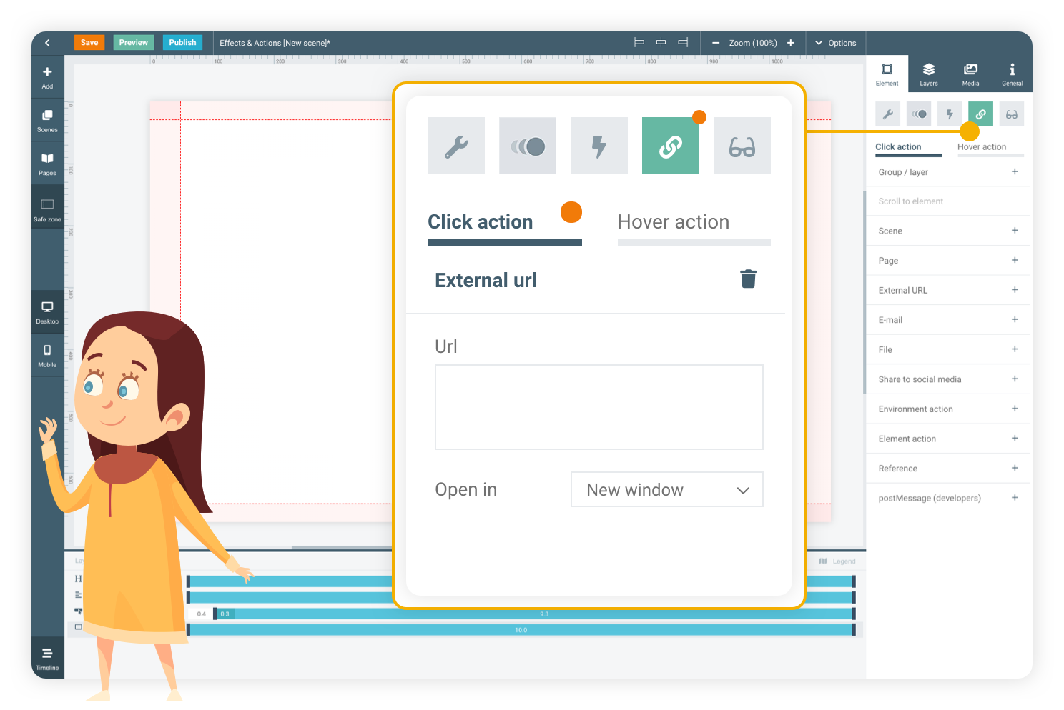Screen dimensions: 1064x710
Task: Open the Scenes sidebar icon
Action: pyautogui.click(x=47, y=120)
